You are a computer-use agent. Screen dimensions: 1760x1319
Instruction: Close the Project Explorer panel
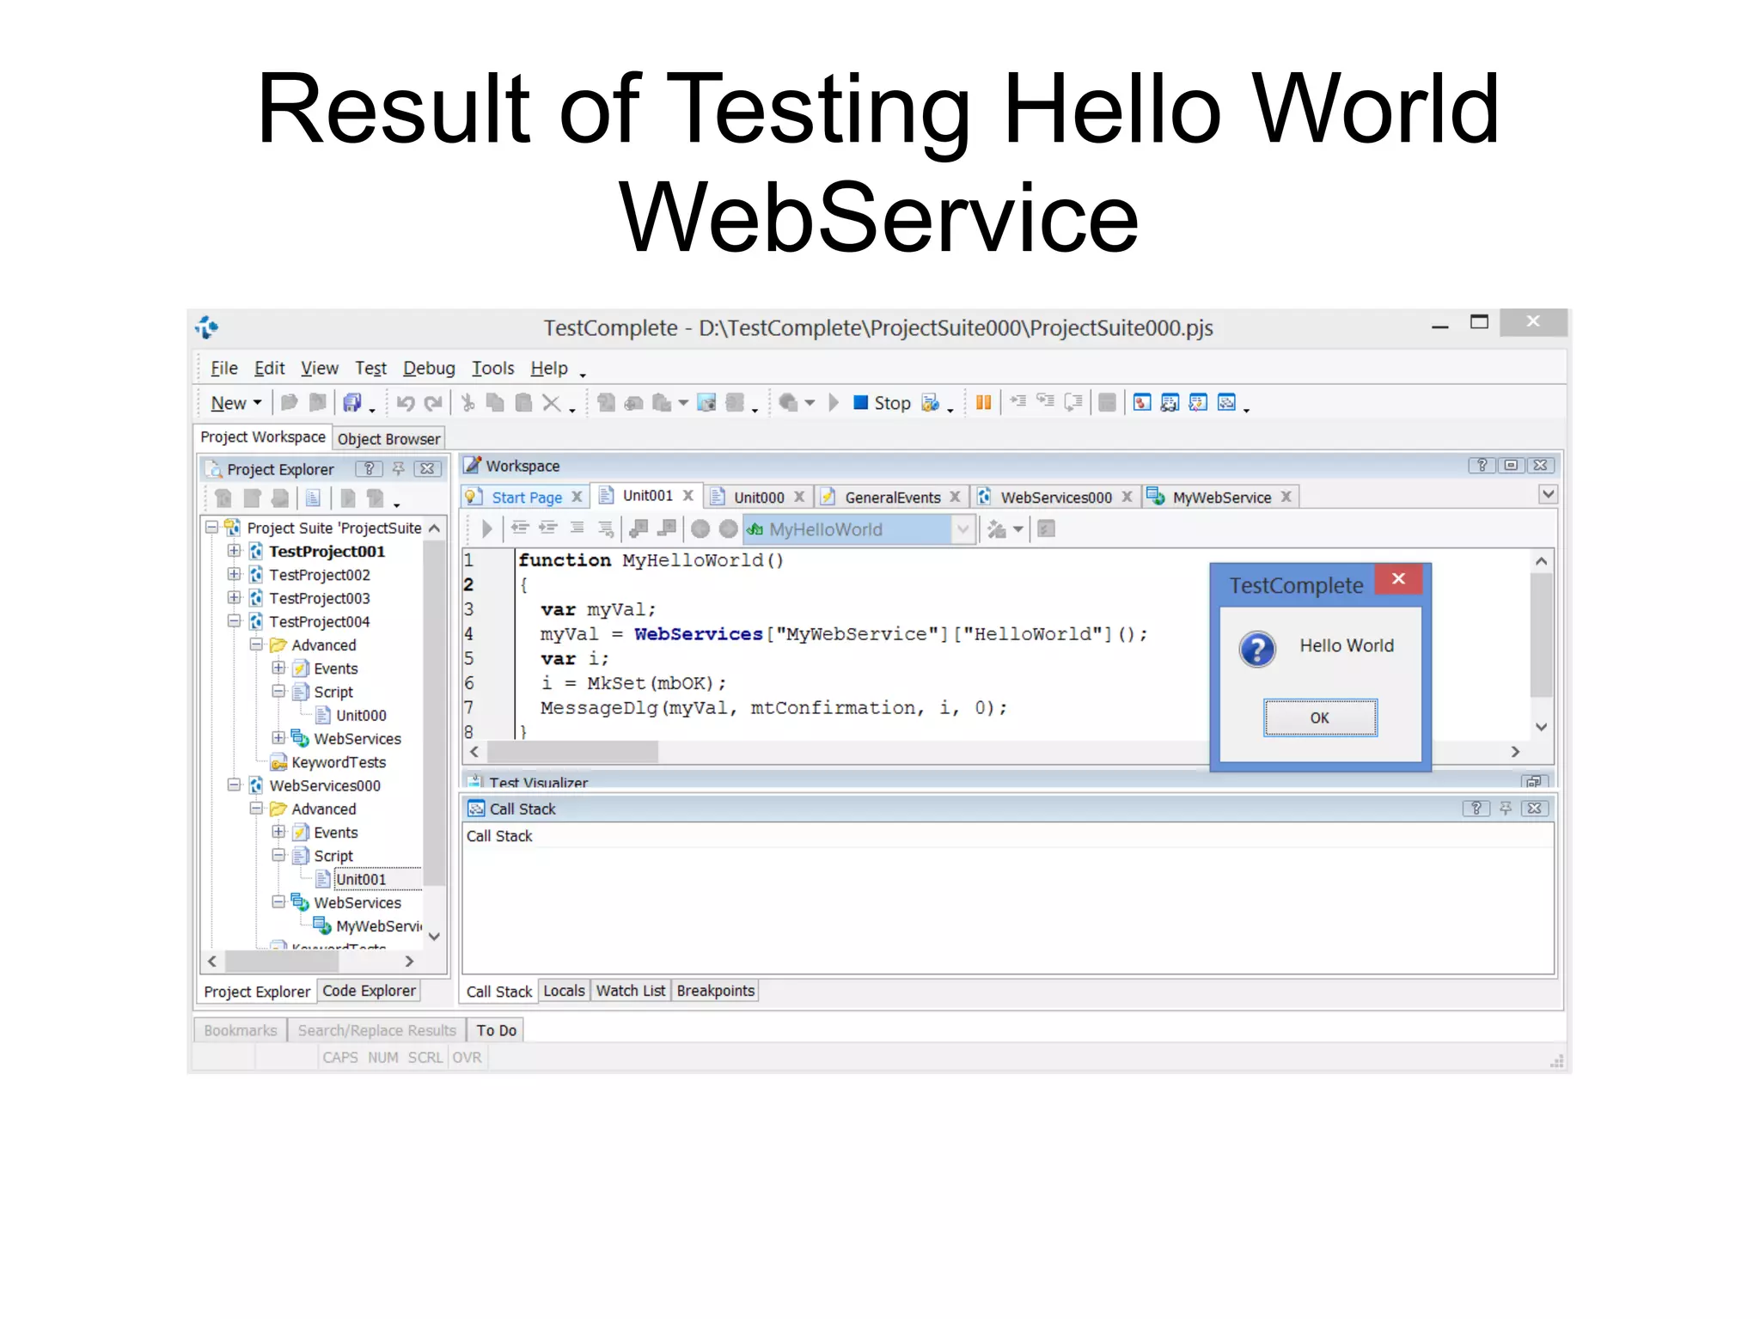coord(427,469)
